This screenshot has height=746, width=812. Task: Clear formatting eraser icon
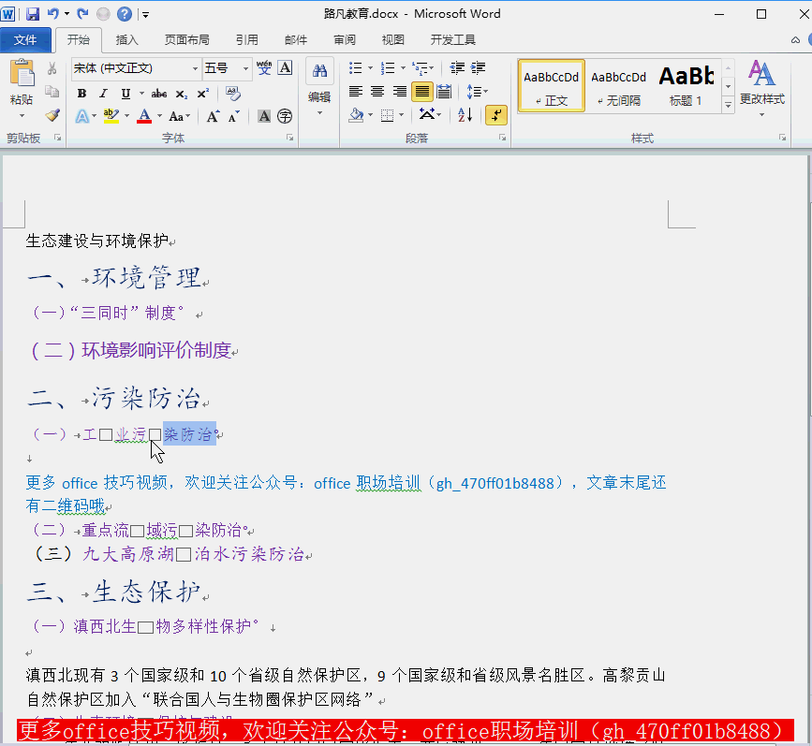pyautogui.click(x=233, y=94)
